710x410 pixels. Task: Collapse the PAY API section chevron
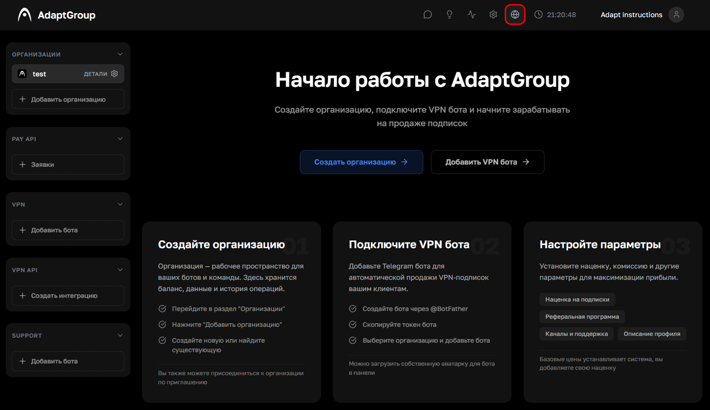tap(120, 139)
